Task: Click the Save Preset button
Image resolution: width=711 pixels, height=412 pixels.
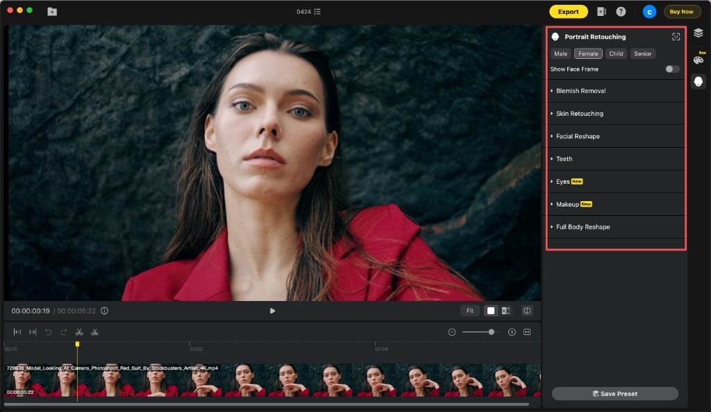Action: point(615,393)
